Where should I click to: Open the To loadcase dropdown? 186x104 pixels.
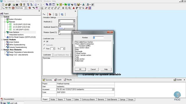(64, 49)
